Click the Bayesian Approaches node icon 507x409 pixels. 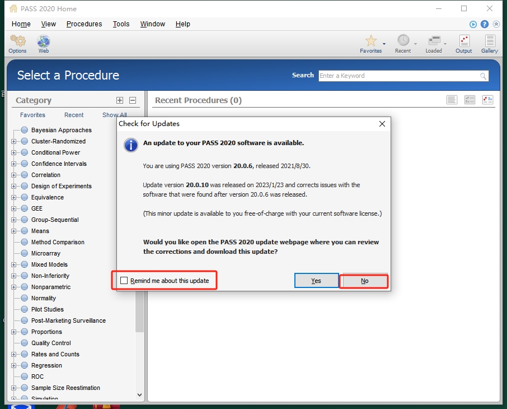[x=25, y=130]
